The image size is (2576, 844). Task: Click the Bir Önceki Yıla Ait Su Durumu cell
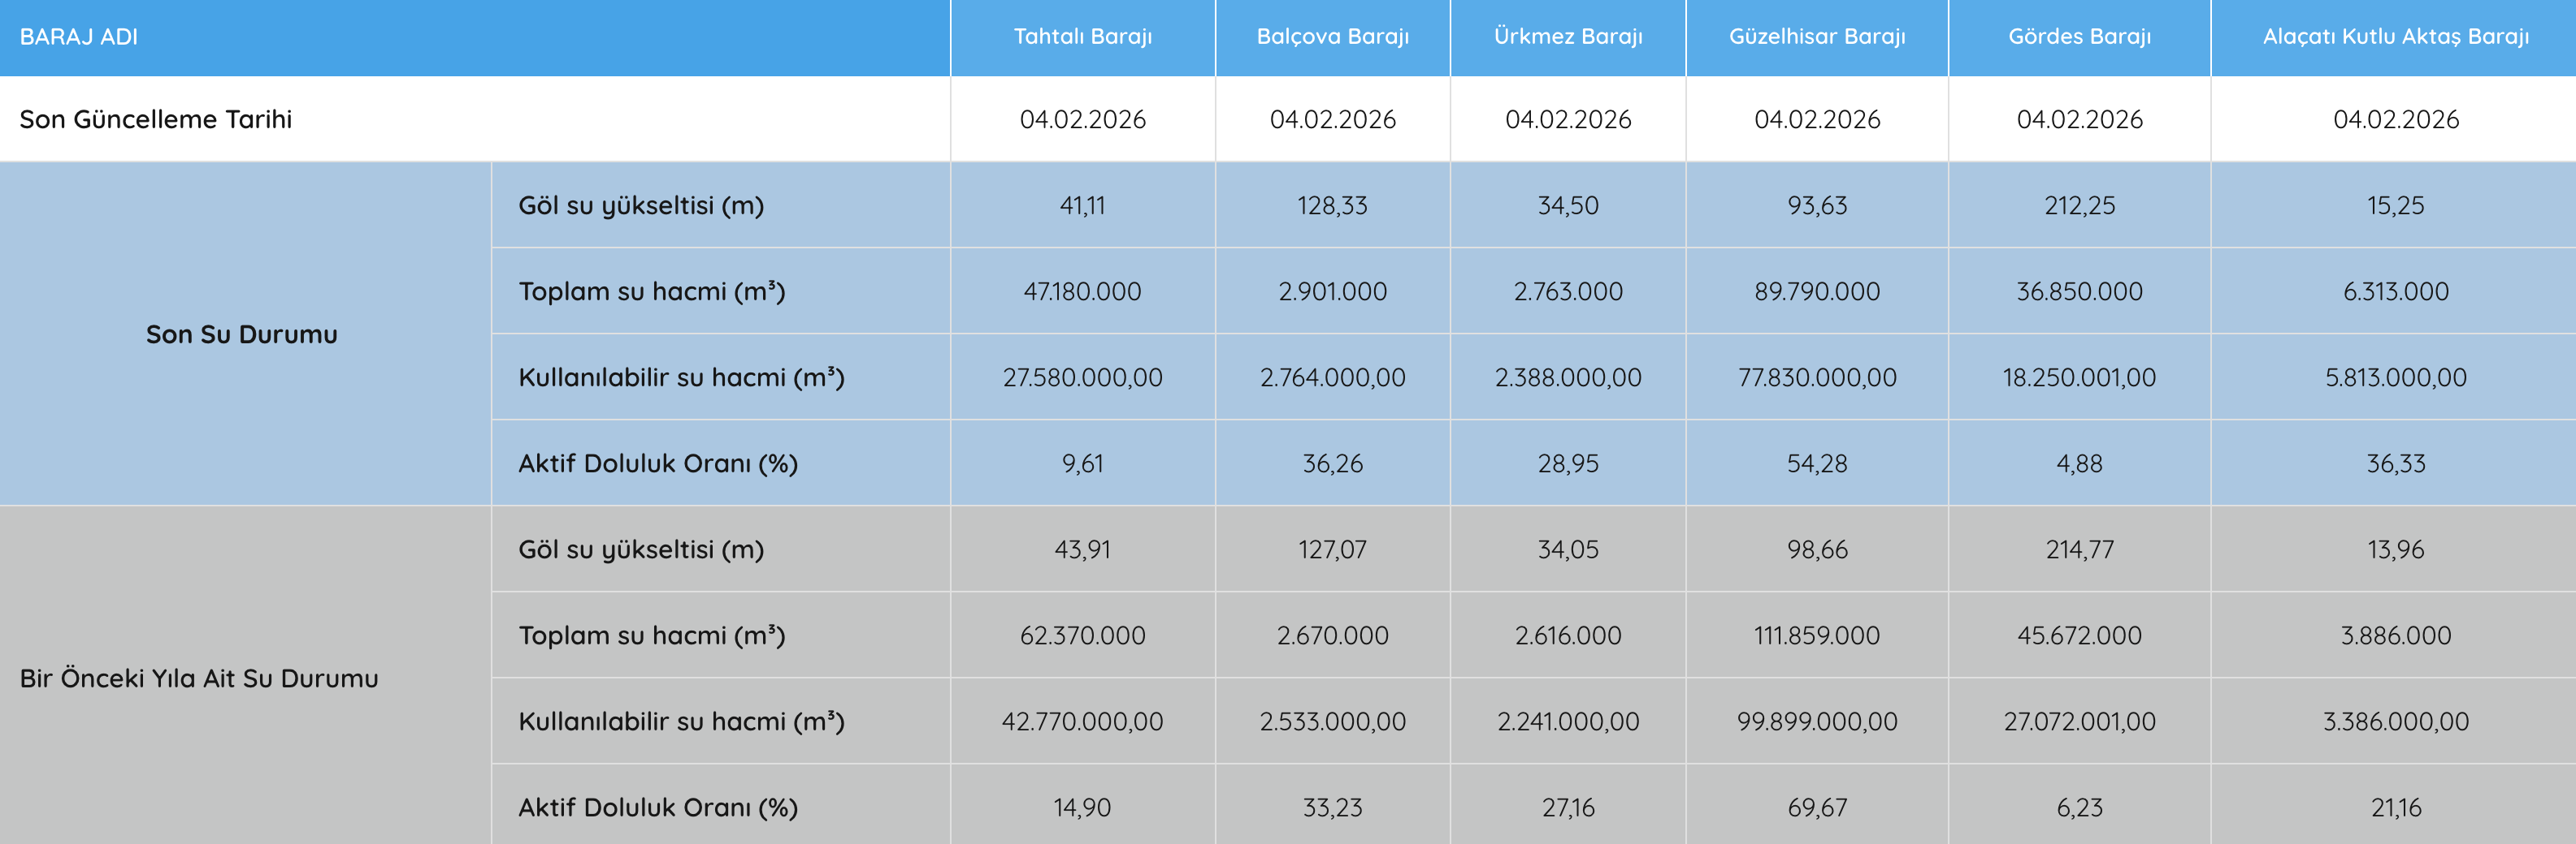[x=199, y=678]
